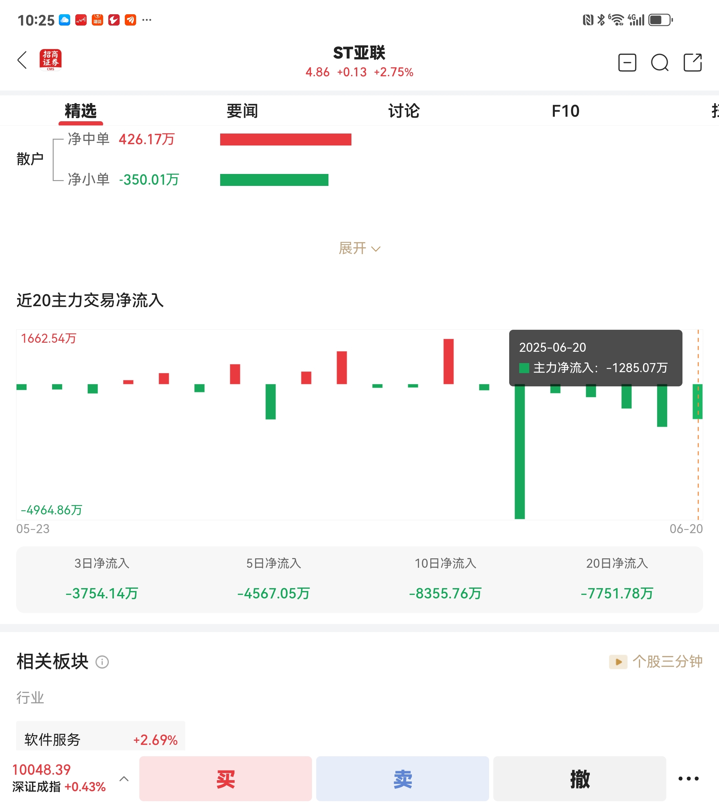Tap the ST亚联 stock title

tap(359, 52)
